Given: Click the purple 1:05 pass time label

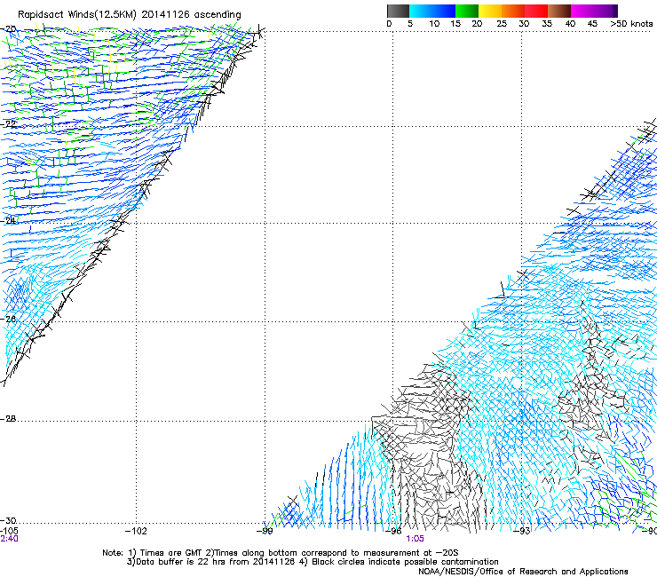Looking at the screenshot, I should [x=415, y=539].
